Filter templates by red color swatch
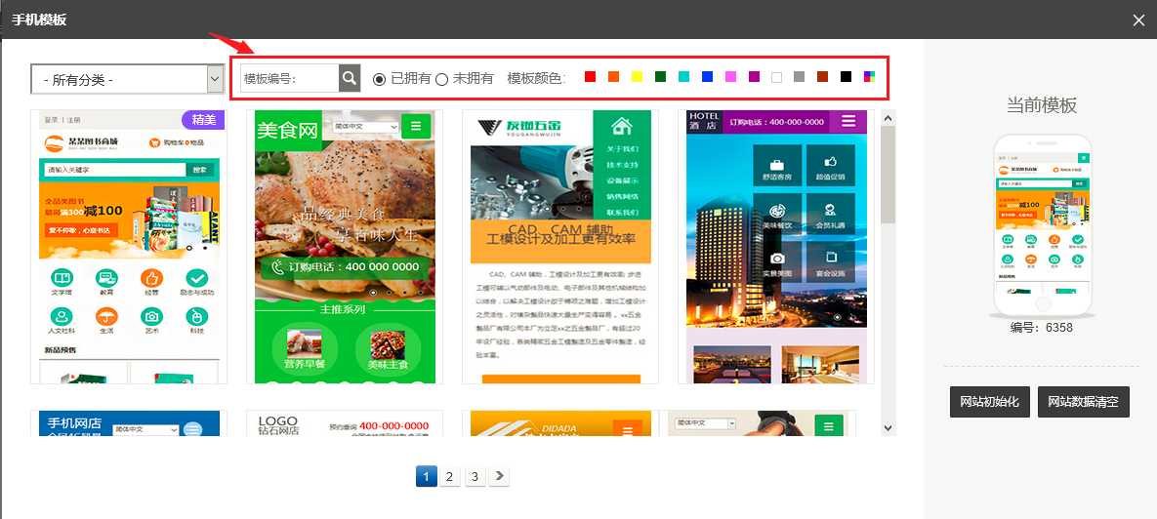1157x519 pixels. point(590,77)
